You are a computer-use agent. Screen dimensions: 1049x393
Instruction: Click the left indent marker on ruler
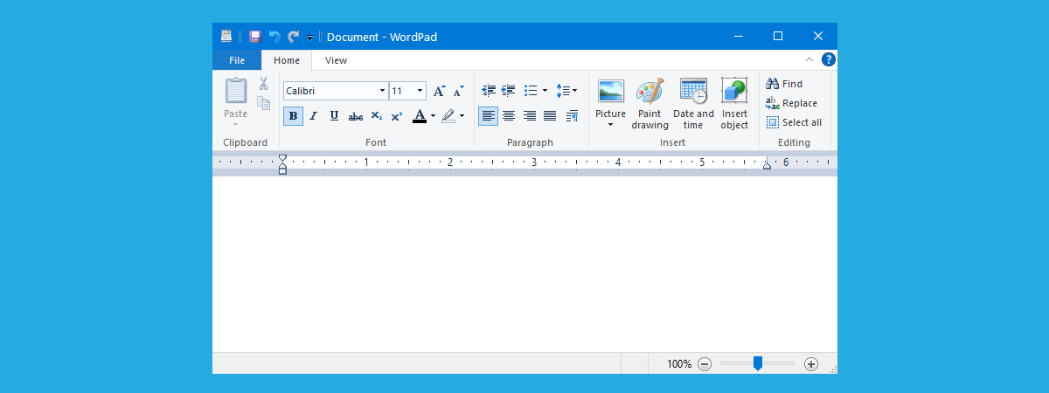282,164
